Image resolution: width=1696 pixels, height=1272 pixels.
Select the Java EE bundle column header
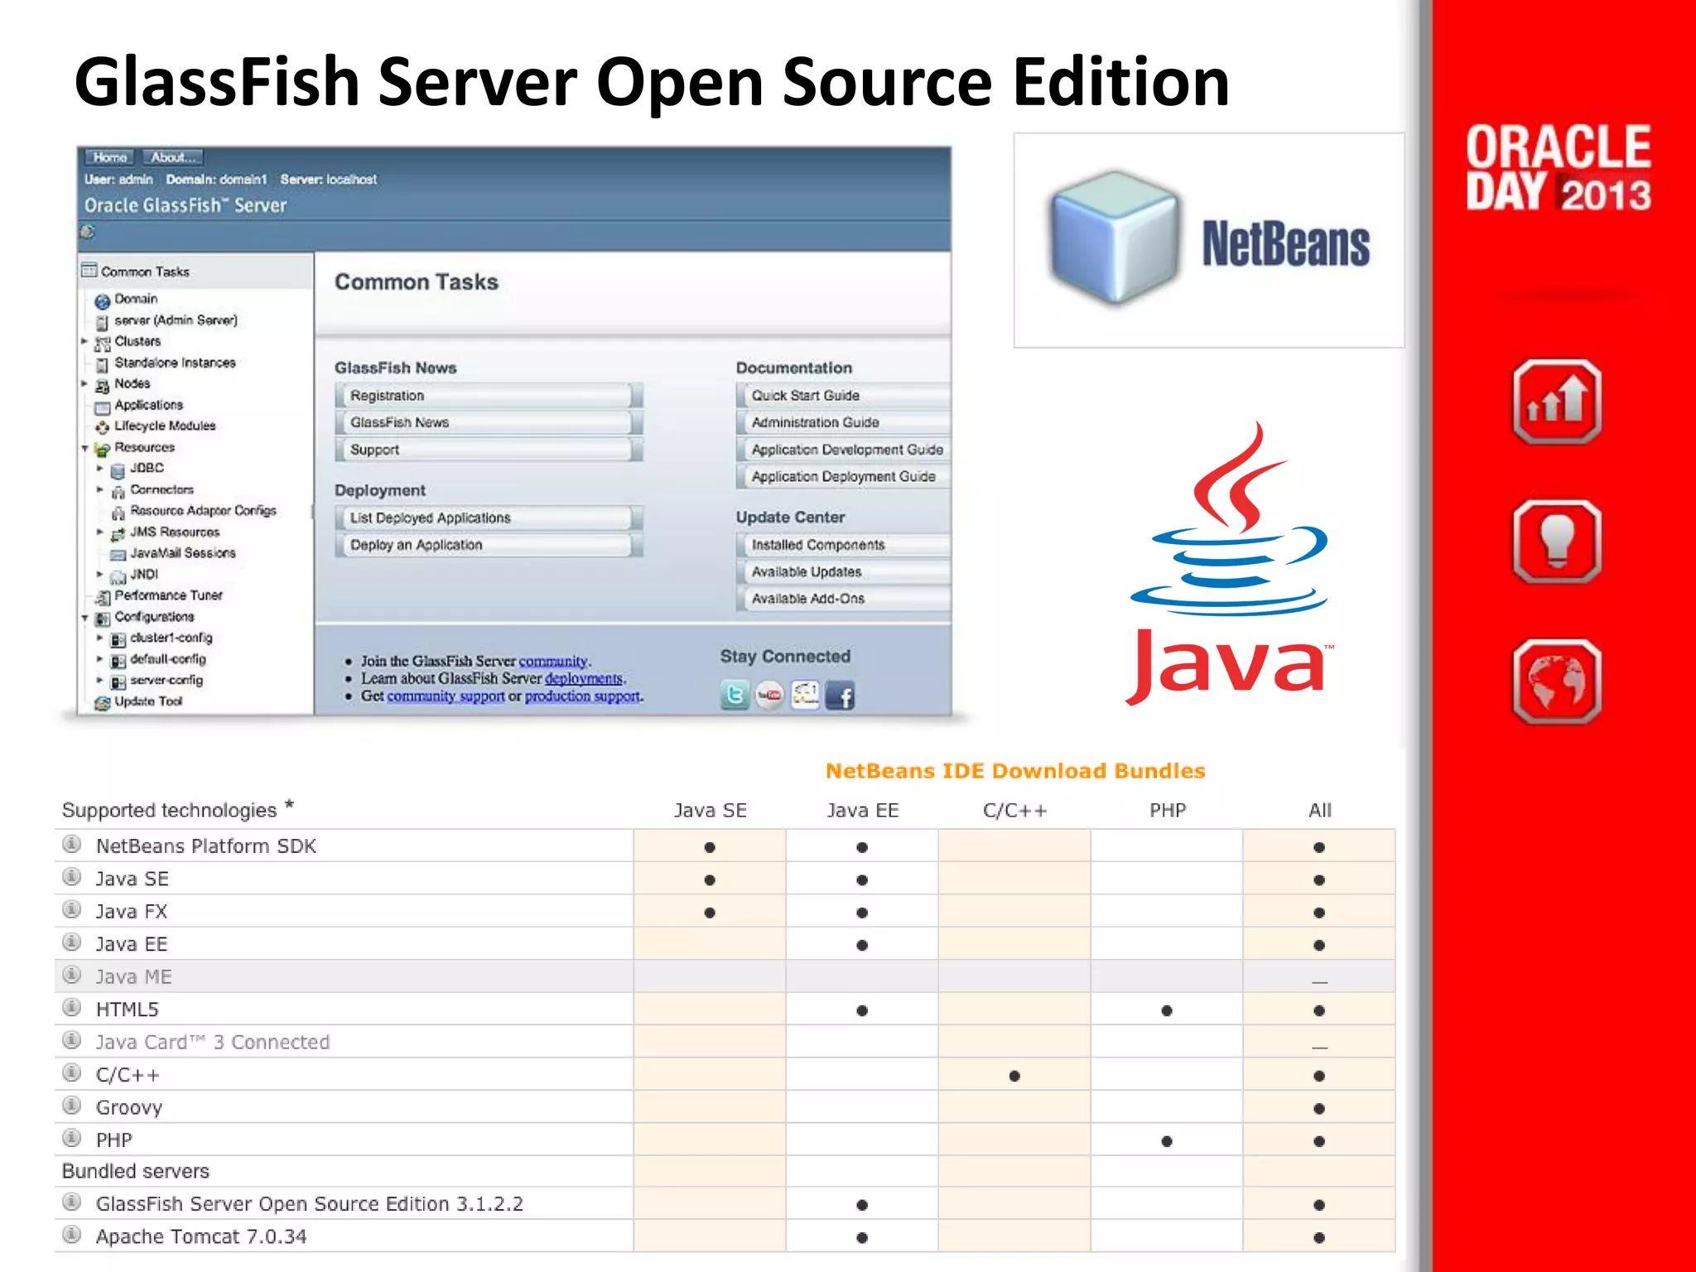(x=862, y=810)
